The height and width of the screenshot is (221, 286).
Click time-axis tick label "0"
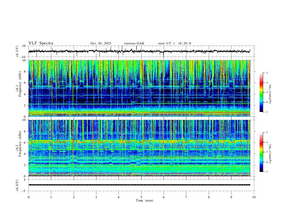coord(29,197)
